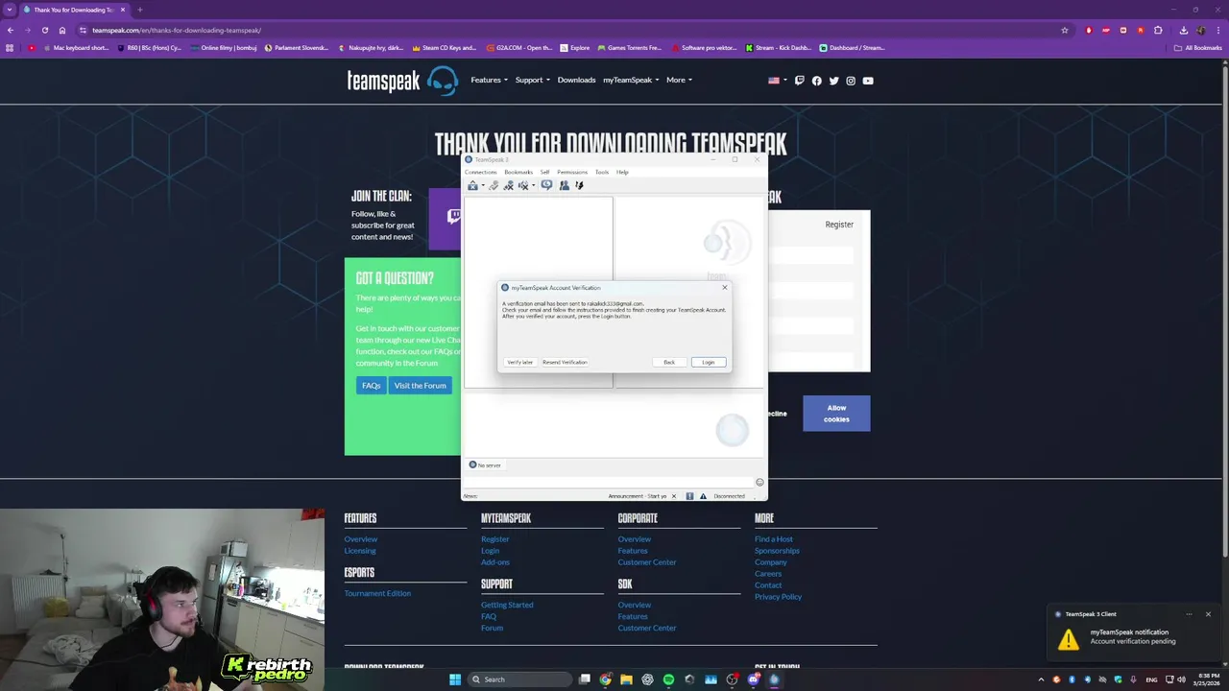This screenshot has height=691, width=1229.
Task: Expand the More dropdown on website
Action: [x=679, y=80]
